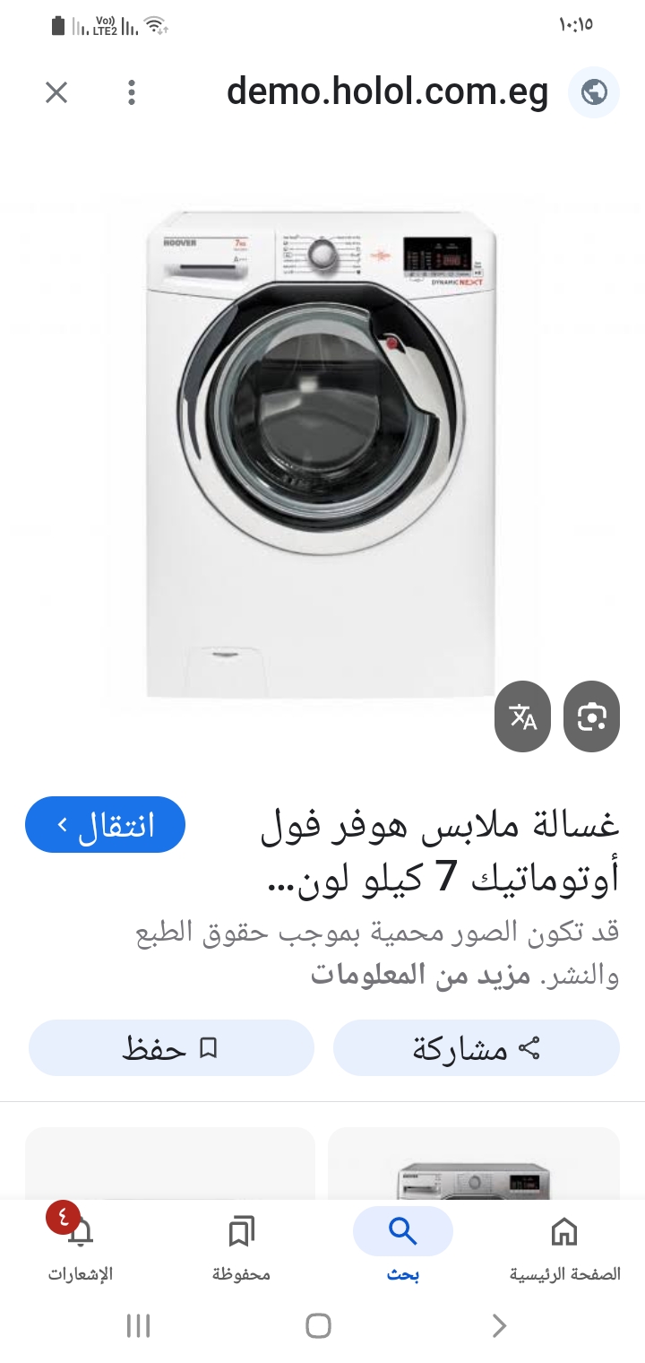Open the blank related image card
The width and height of the screenshot is (645, 1363).
(170, 1164)
